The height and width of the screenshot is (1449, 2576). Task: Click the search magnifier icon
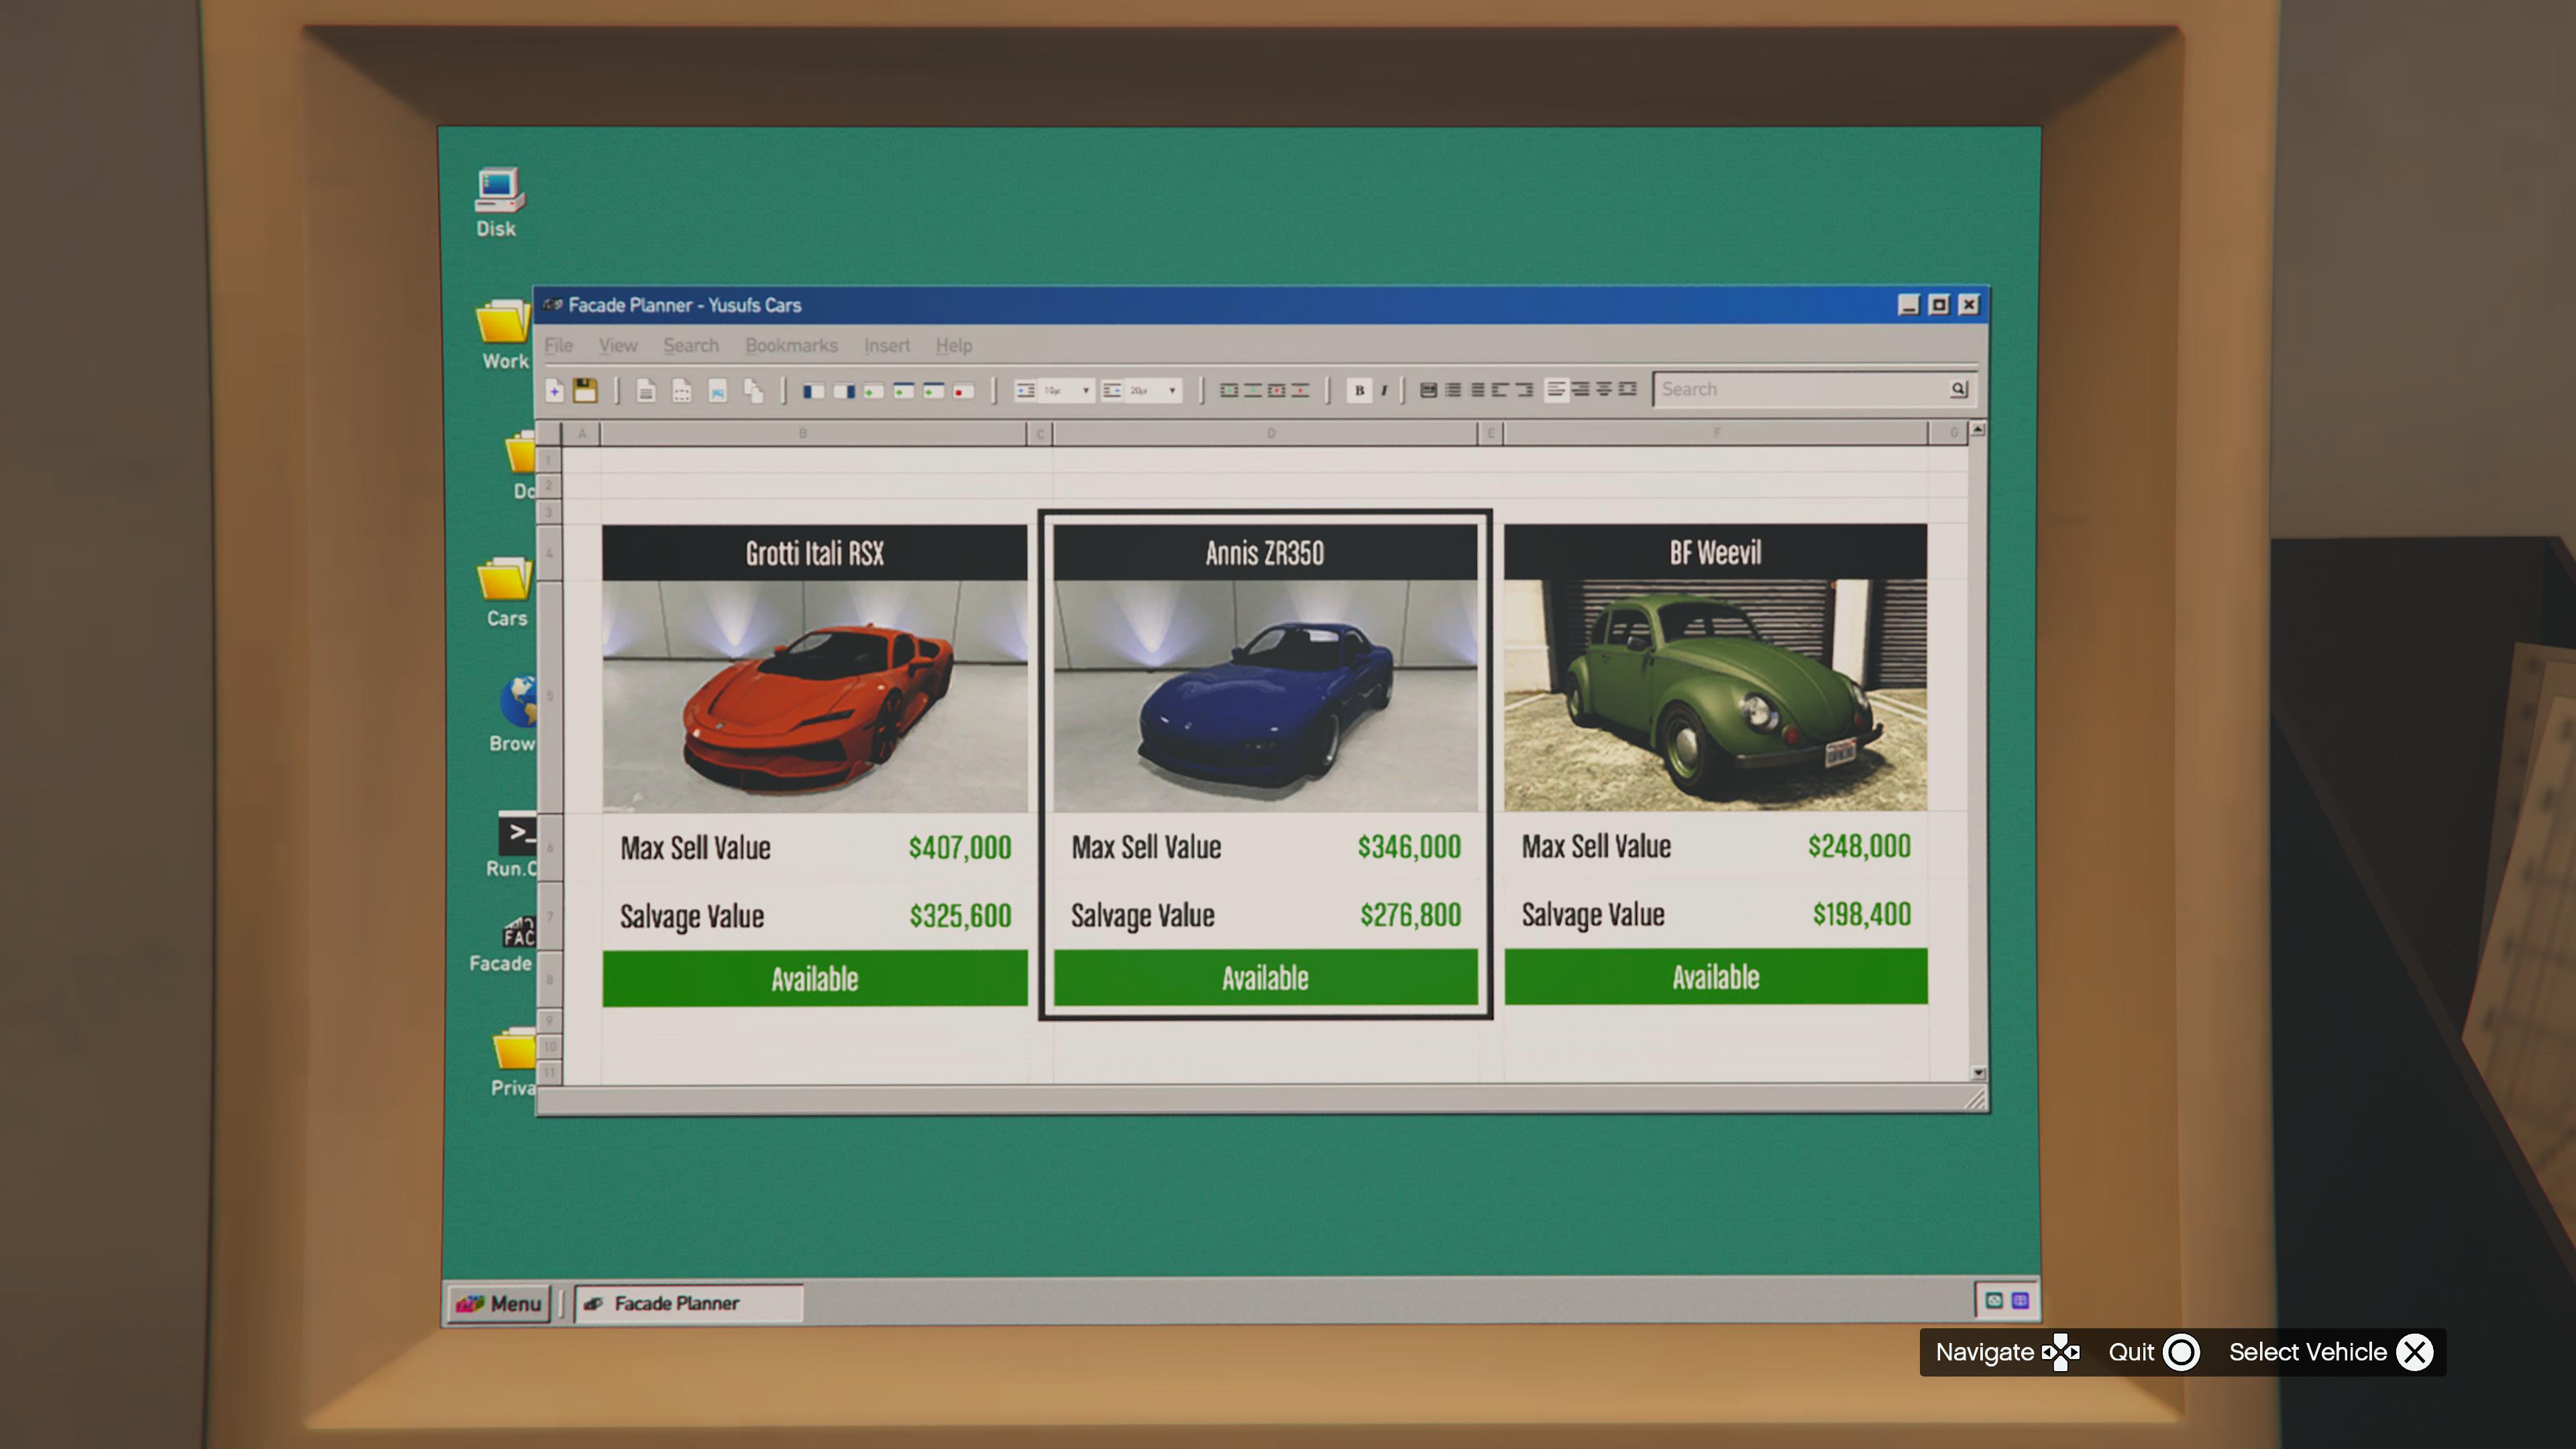click(x=1958, y=389)
